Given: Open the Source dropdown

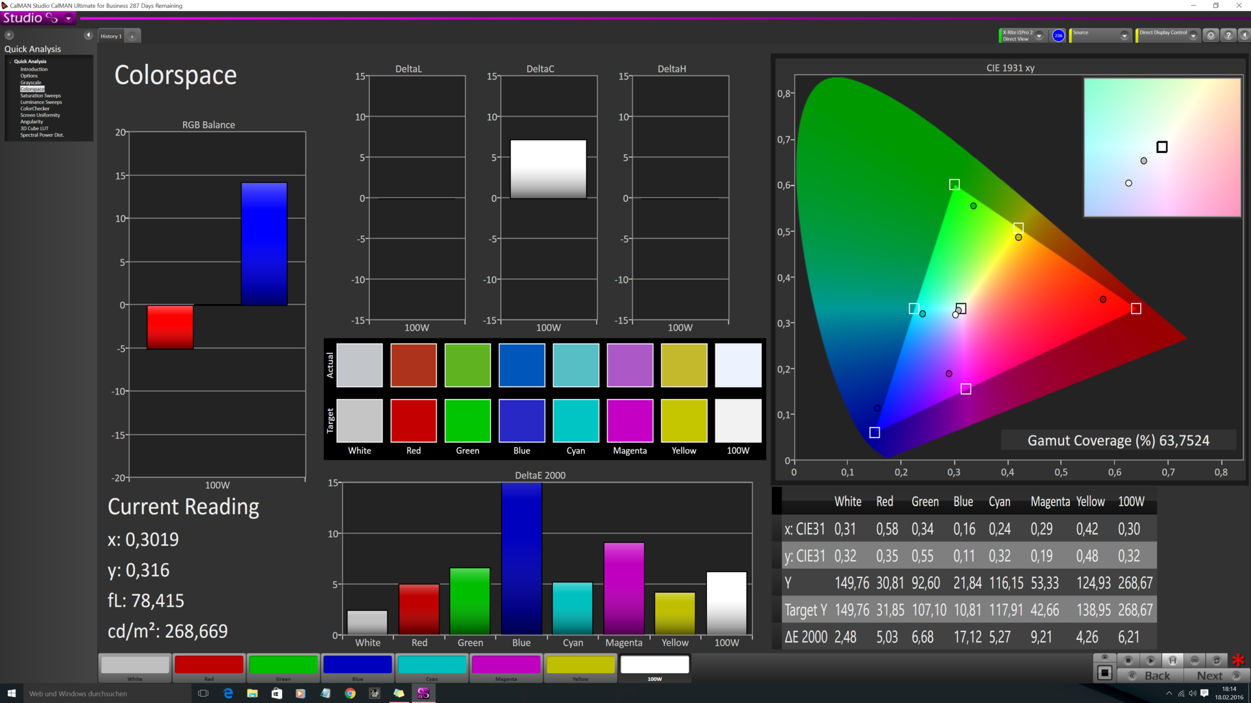Looking at the screenshot, I should click(x=1124, y=36).
